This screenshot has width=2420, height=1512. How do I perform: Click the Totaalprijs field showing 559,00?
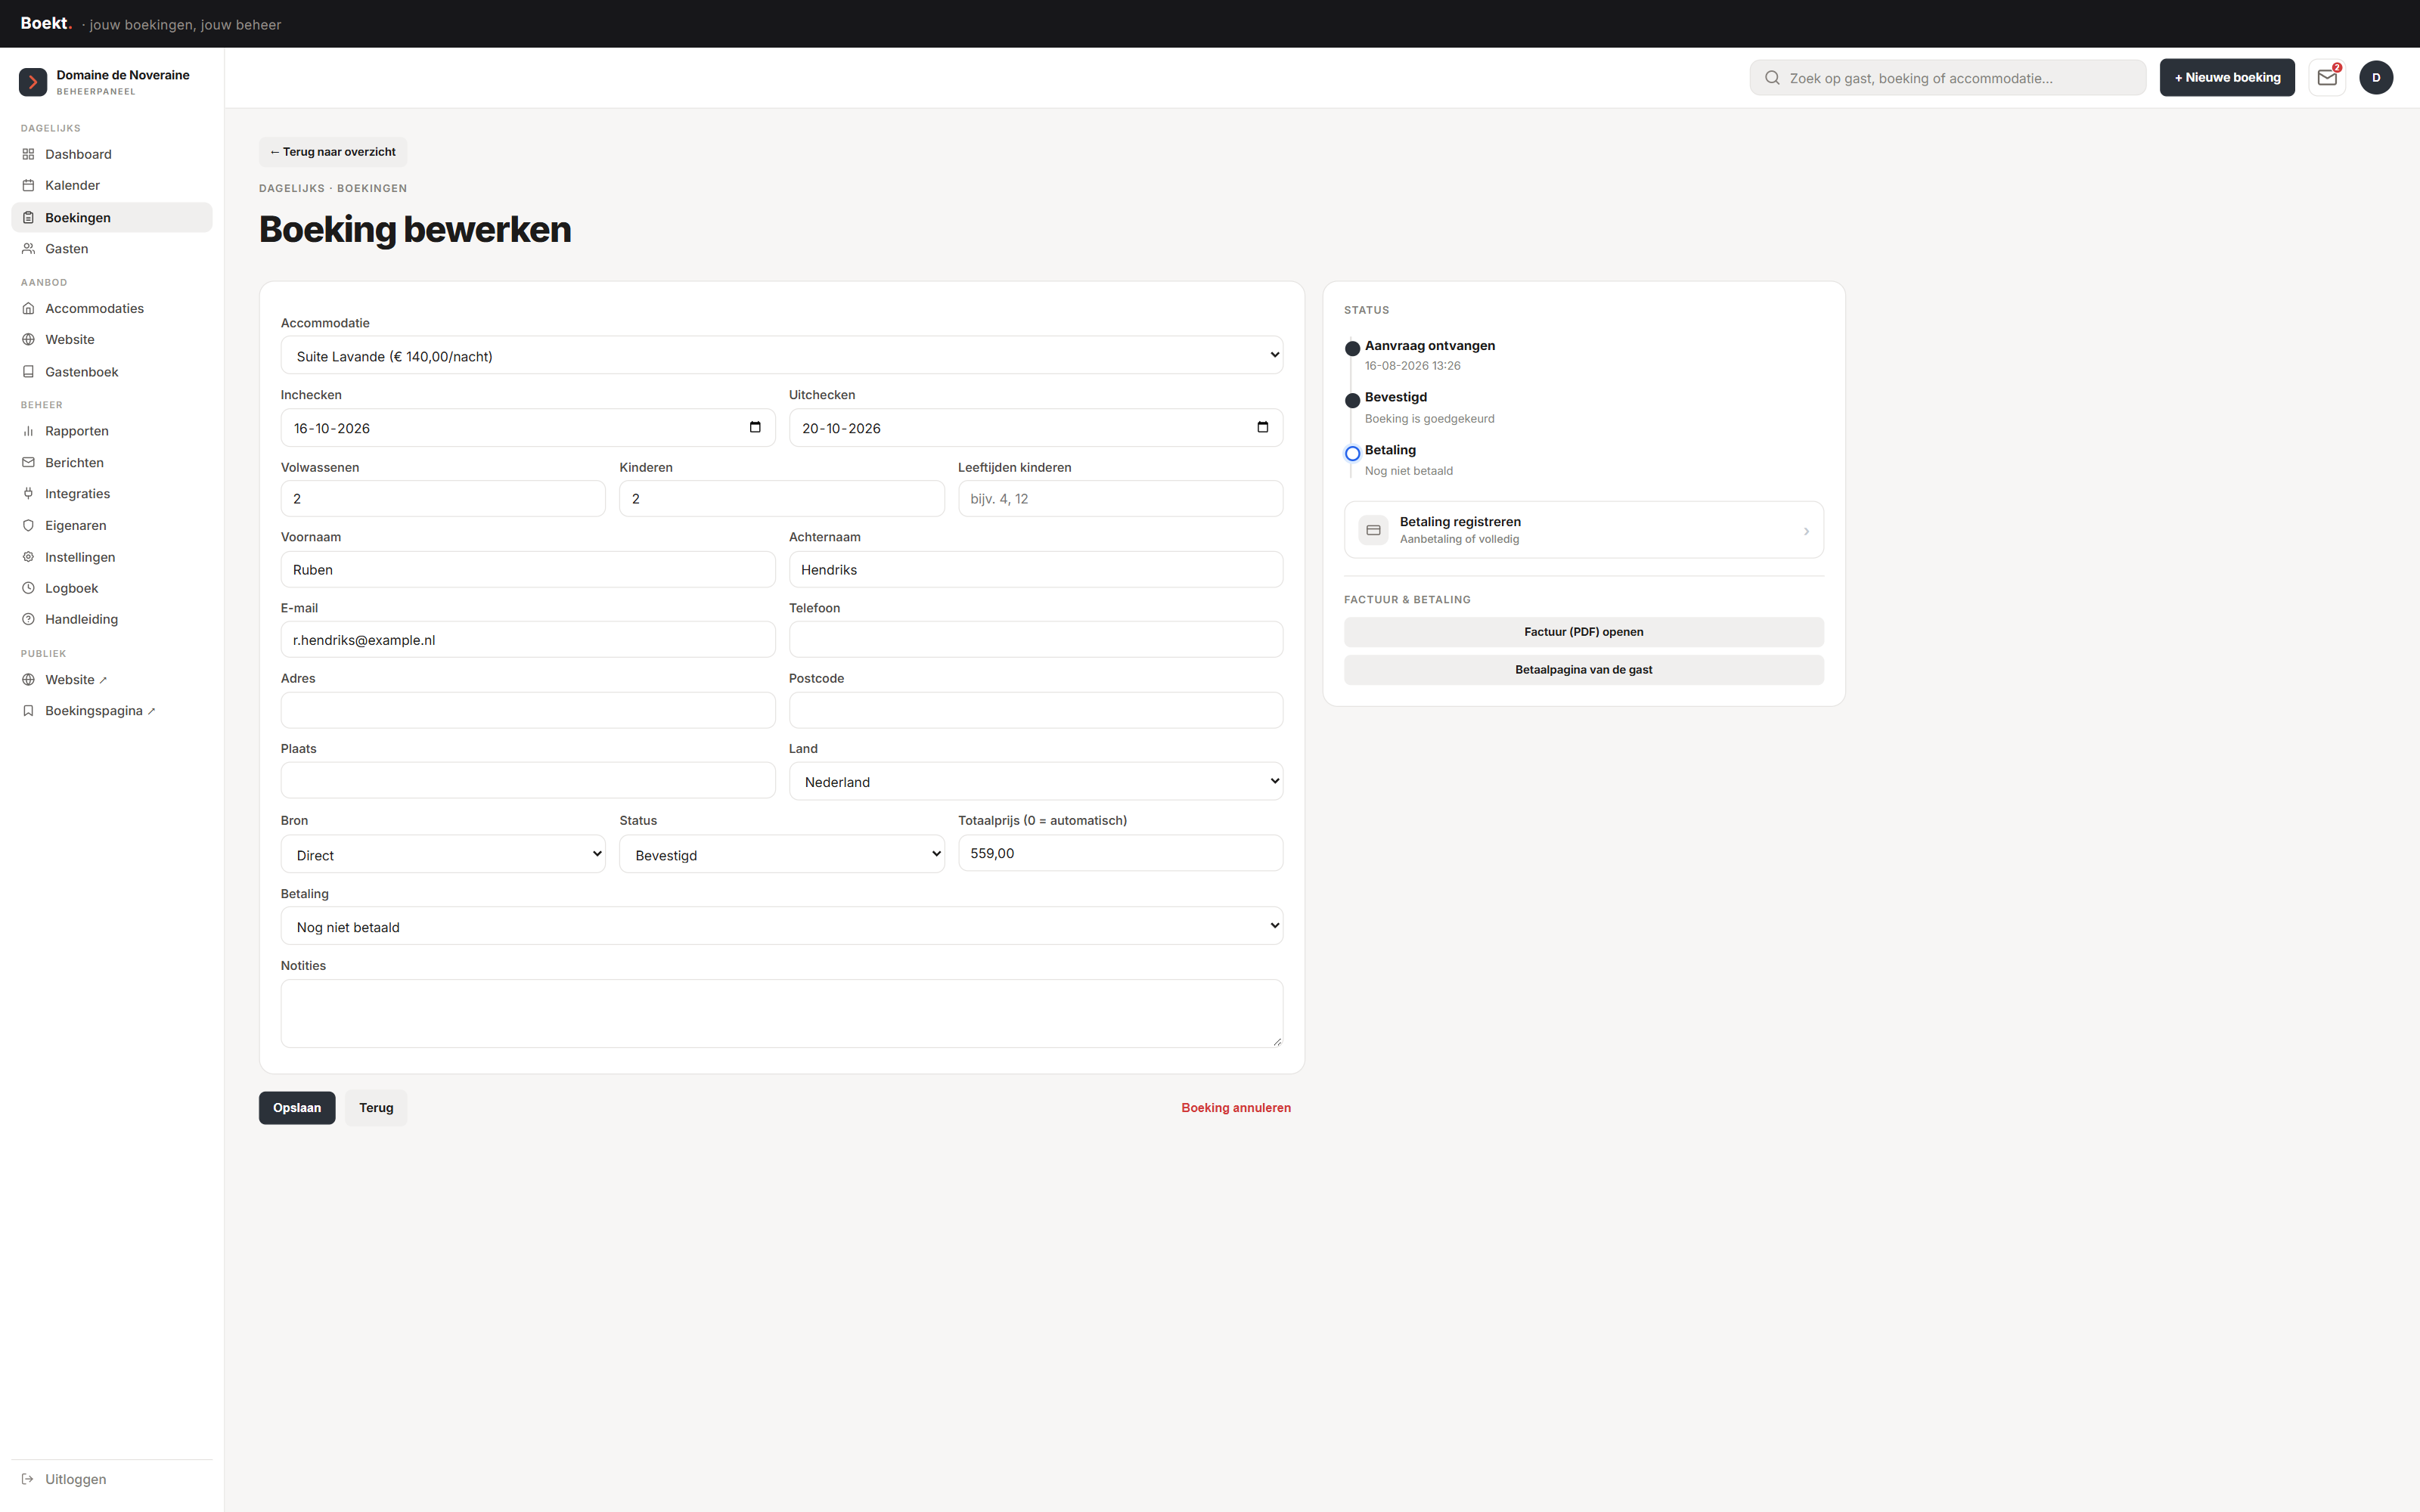[x=1120, y=854]
